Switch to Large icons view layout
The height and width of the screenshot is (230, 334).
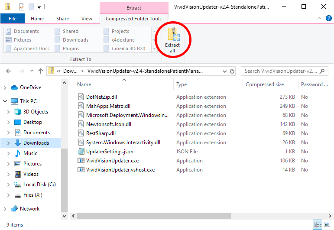click(x=327, y=224)
